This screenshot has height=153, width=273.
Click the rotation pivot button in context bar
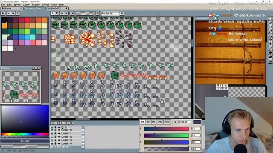coord(72,13)
